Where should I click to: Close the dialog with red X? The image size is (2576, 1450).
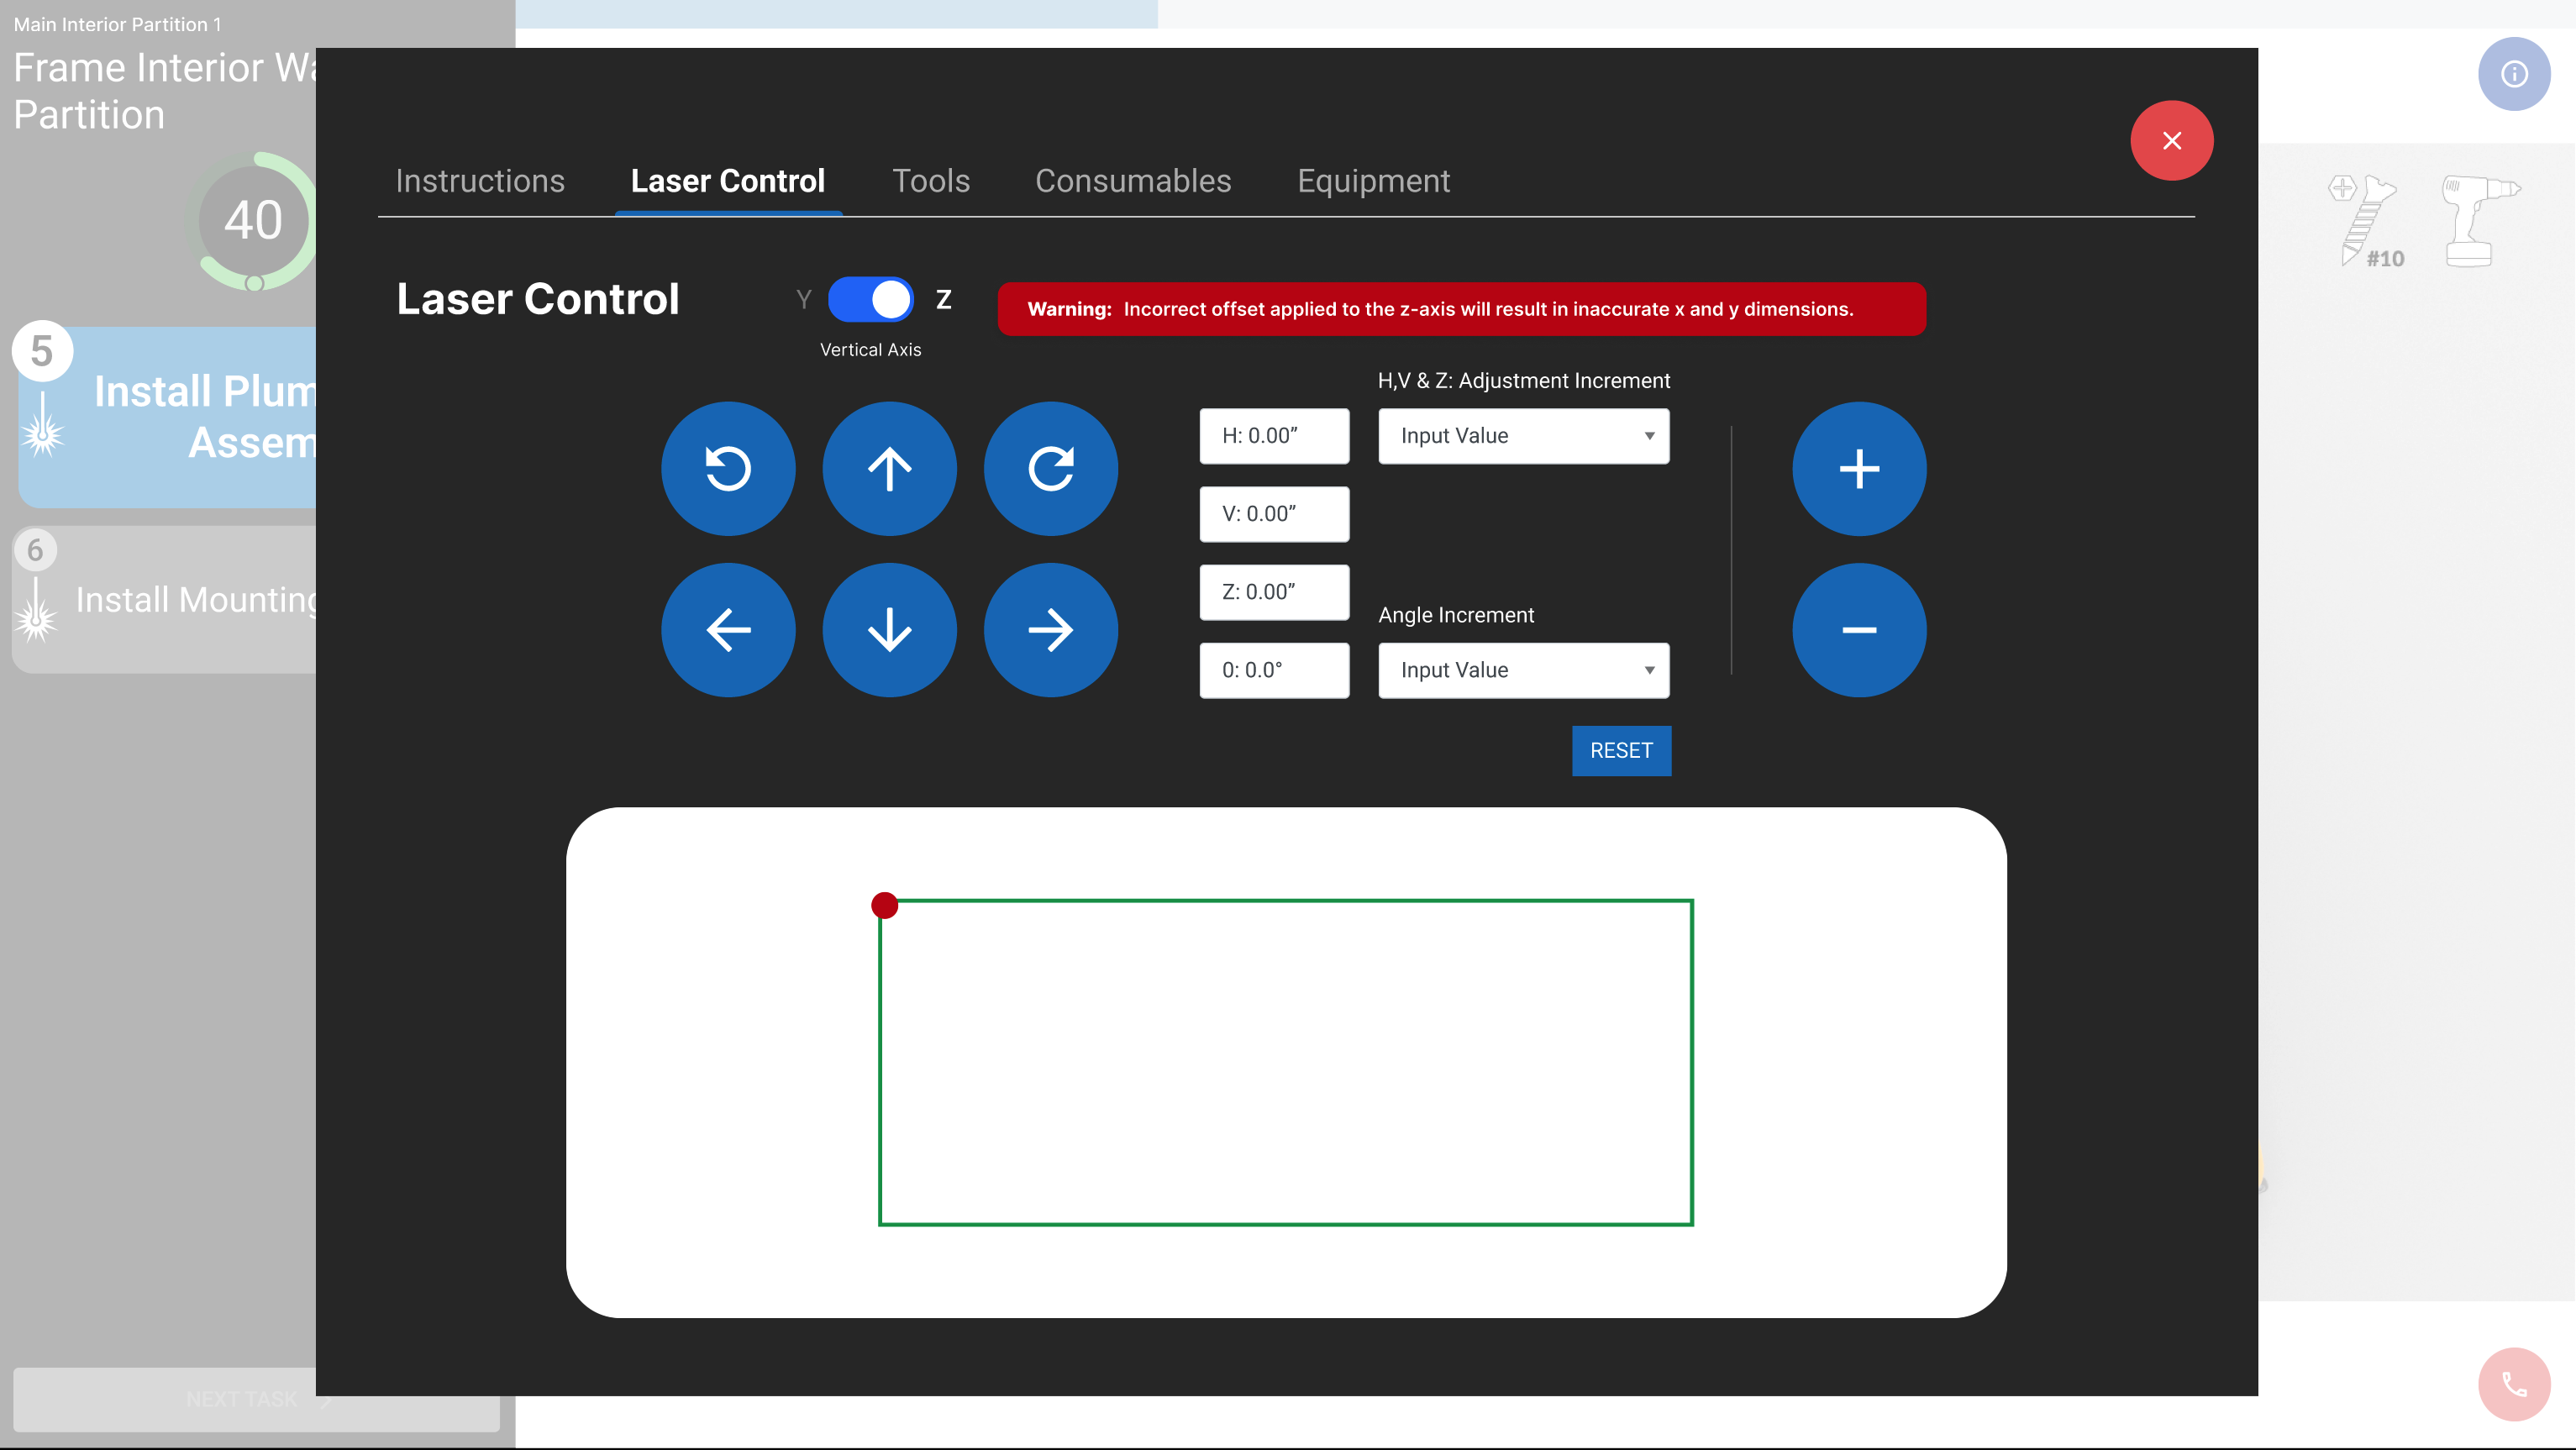2171,141
